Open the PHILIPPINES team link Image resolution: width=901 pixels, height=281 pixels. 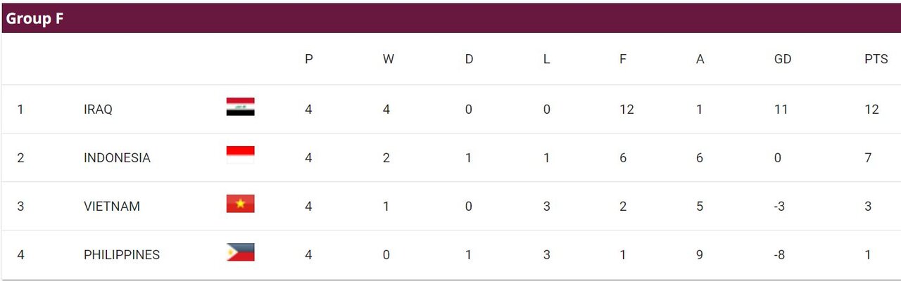(x=122, y=255)
